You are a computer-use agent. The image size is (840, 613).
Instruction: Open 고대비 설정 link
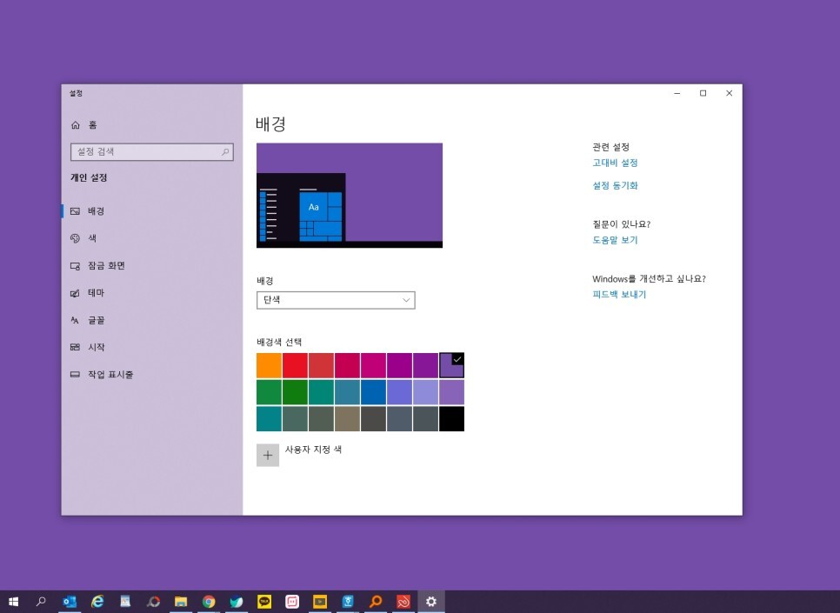click(x=615, y=163)
